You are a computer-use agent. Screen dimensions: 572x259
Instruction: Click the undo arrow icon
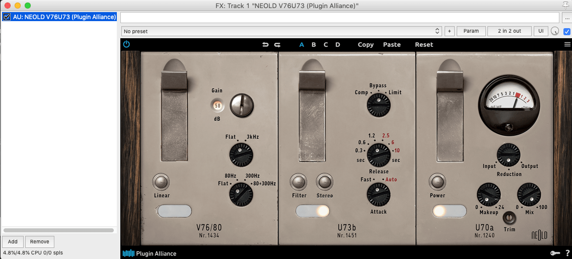(x=265, y=45)
